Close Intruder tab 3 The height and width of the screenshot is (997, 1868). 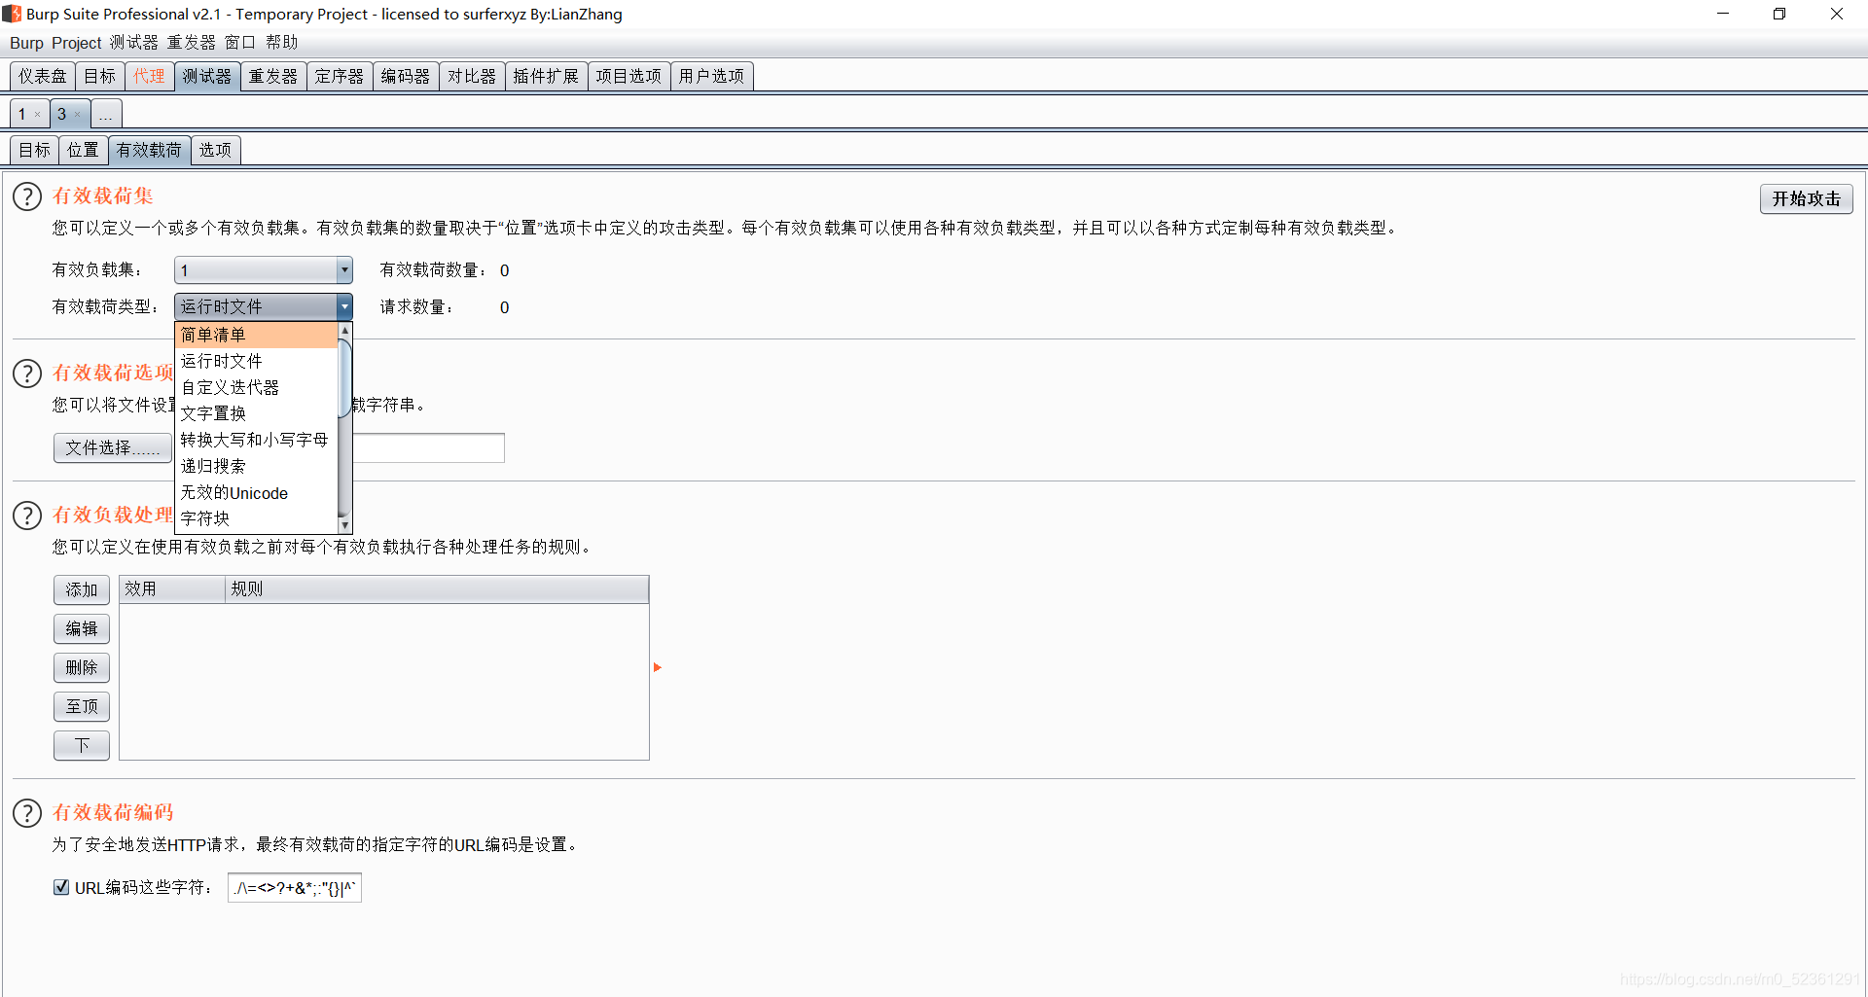pyautogui.click(x=78, y=115)
